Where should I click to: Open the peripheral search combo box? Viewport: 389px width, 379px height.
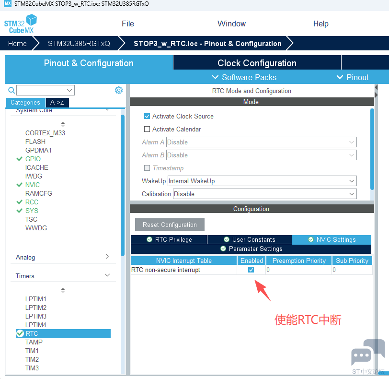point(46,90)
